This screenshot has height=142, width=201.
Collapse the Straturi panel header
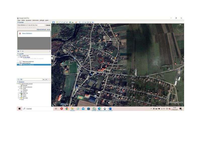pos(18,82)
